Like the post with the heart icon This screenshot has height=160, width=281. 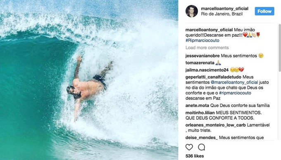[x=189, y=147]
